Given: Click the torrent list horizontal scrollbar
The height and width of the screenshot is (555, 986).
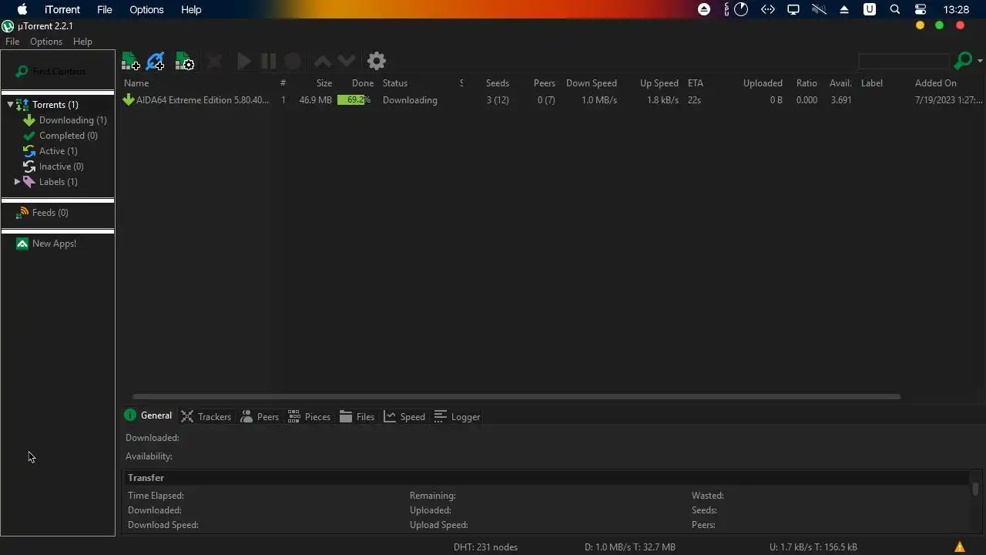Looking at the screenshot, I should 516,397.
